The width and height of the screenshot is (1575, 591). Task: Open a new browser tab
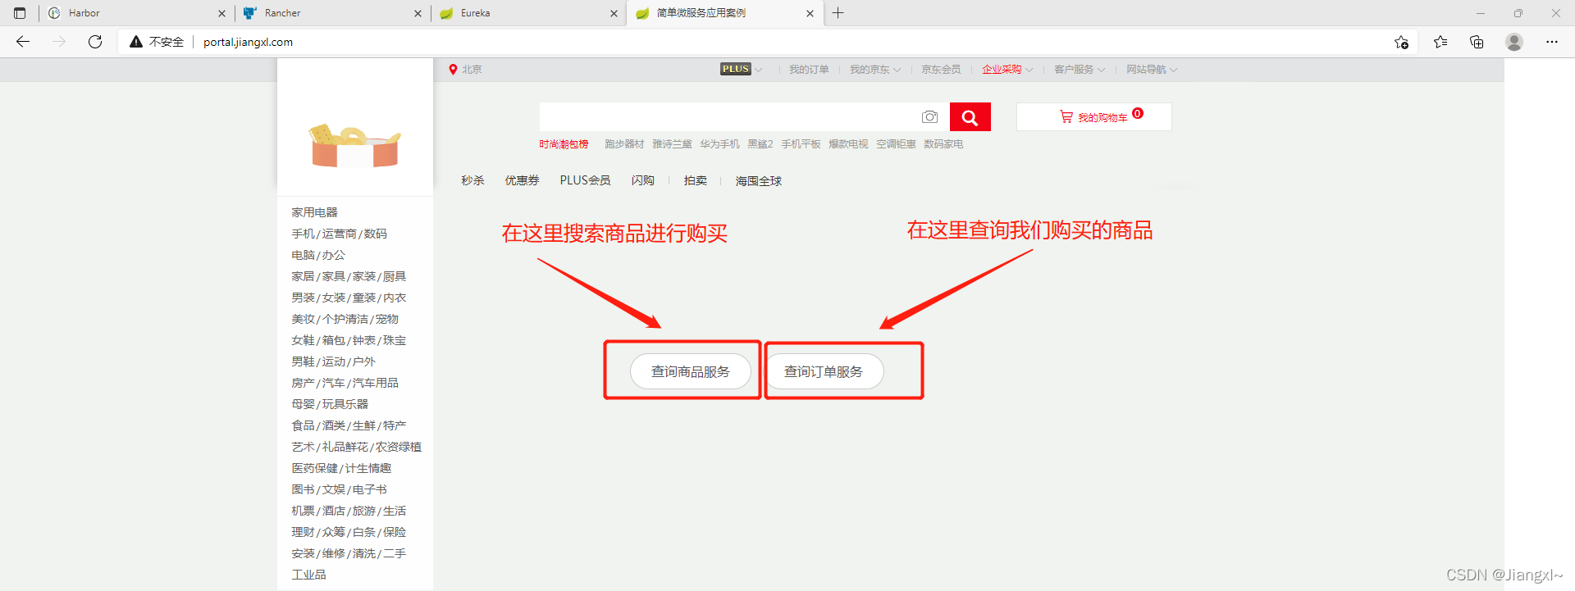(838, 13)
